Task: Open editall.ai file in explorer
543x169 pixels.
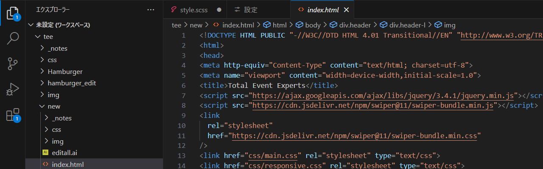Action: (x=64, y=153)
